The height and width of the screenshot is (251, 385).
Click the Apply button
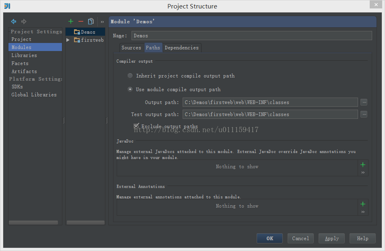coord(332,238)
